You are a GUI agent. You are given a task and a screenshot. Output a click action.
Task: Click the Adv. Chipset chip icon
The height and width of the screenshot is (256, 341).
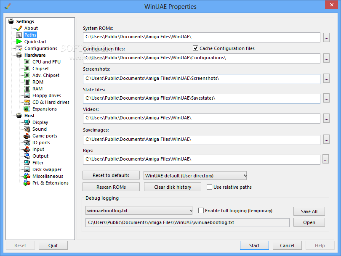(27, 75)
